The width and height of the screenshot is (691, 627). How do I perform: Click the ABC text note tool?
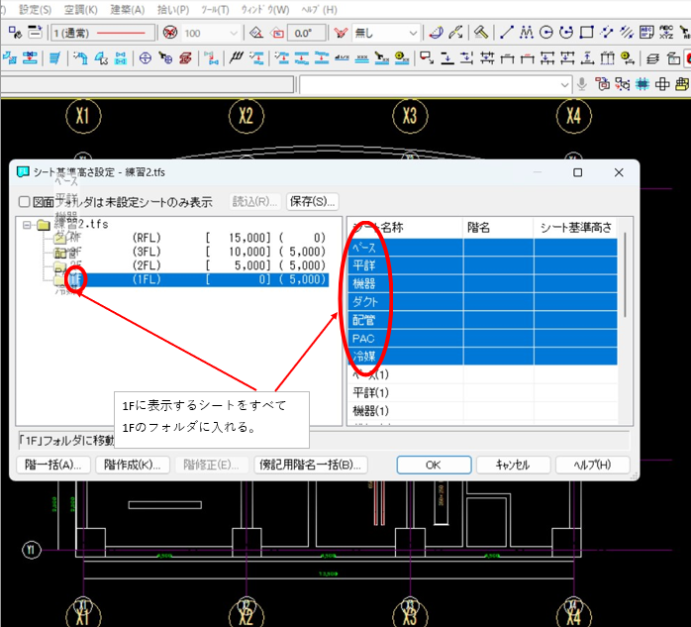646,32
